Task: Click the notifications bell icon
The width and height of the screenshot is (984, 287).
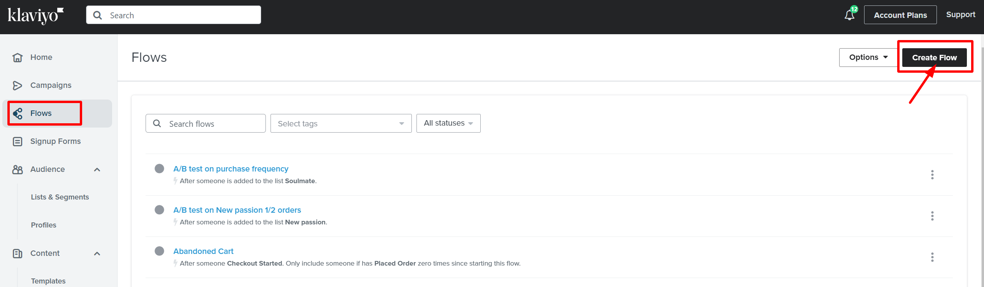Action: click(x=849, y=15)
